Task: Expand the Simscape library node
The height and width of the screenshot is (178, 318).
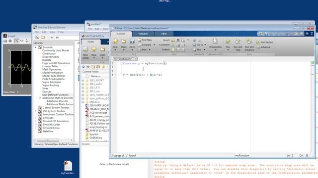Action: [36, 118]
